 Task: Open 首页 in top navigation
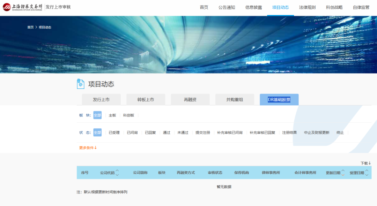click(204, 7)
